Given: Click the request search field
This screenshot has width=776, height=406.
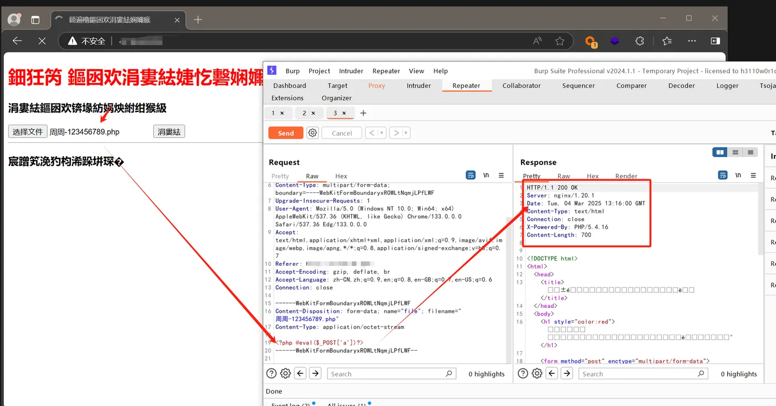Looking at the screenshot, I should 392,374.
